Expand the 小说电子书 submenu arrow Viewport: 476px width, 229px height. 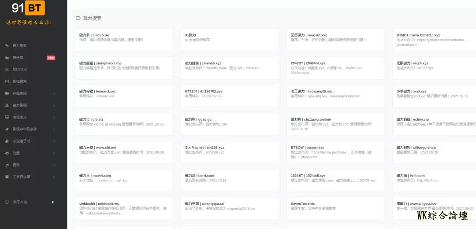[x=54, y=141]
